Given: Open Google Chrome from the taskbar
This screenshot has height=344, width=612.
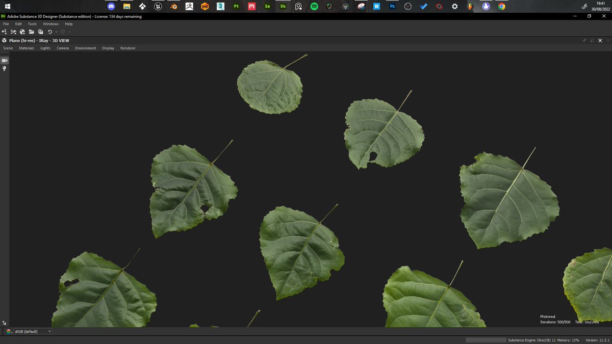Looking at the screenshot, I should [x=501, y=7].
